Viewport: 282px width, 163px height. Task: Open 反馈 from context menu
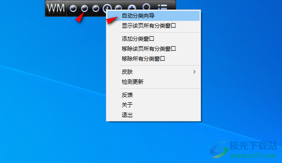153,95
